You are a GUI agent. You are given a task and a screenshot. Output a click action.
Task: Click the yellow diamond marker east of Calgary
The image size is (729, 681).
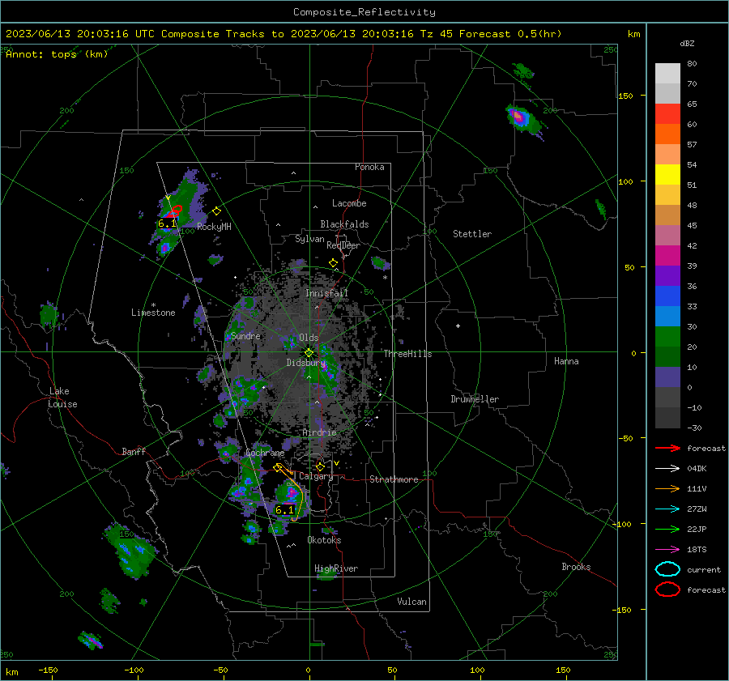tap(320, 466)
